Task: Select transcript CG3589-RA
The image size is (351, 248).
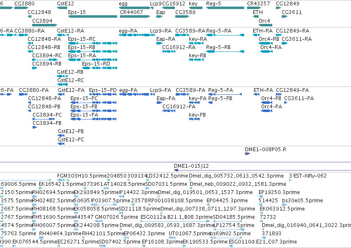Action: (190, 30)
